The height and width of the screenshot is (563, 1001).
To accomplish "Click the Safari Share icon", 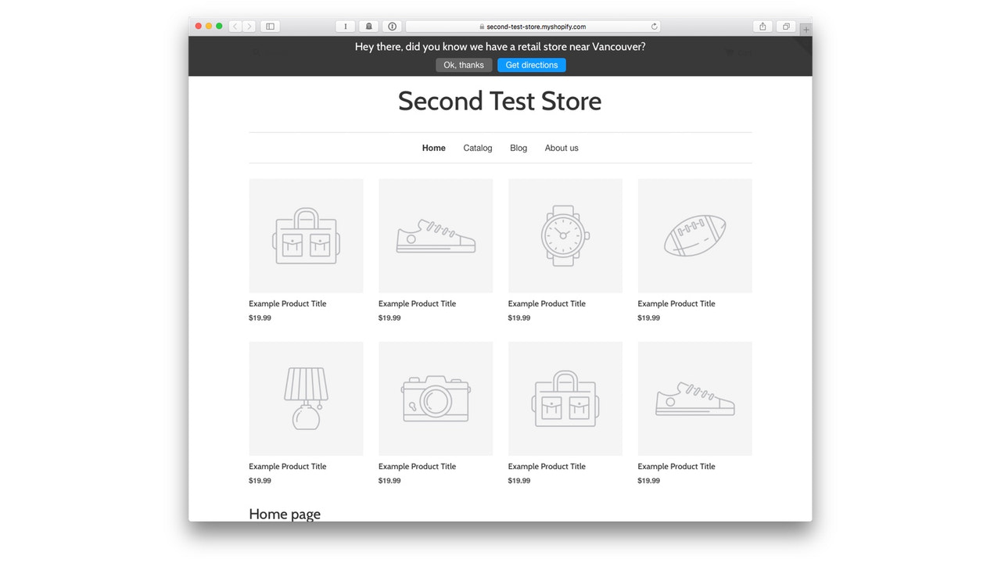I will (x=762, y=26).
